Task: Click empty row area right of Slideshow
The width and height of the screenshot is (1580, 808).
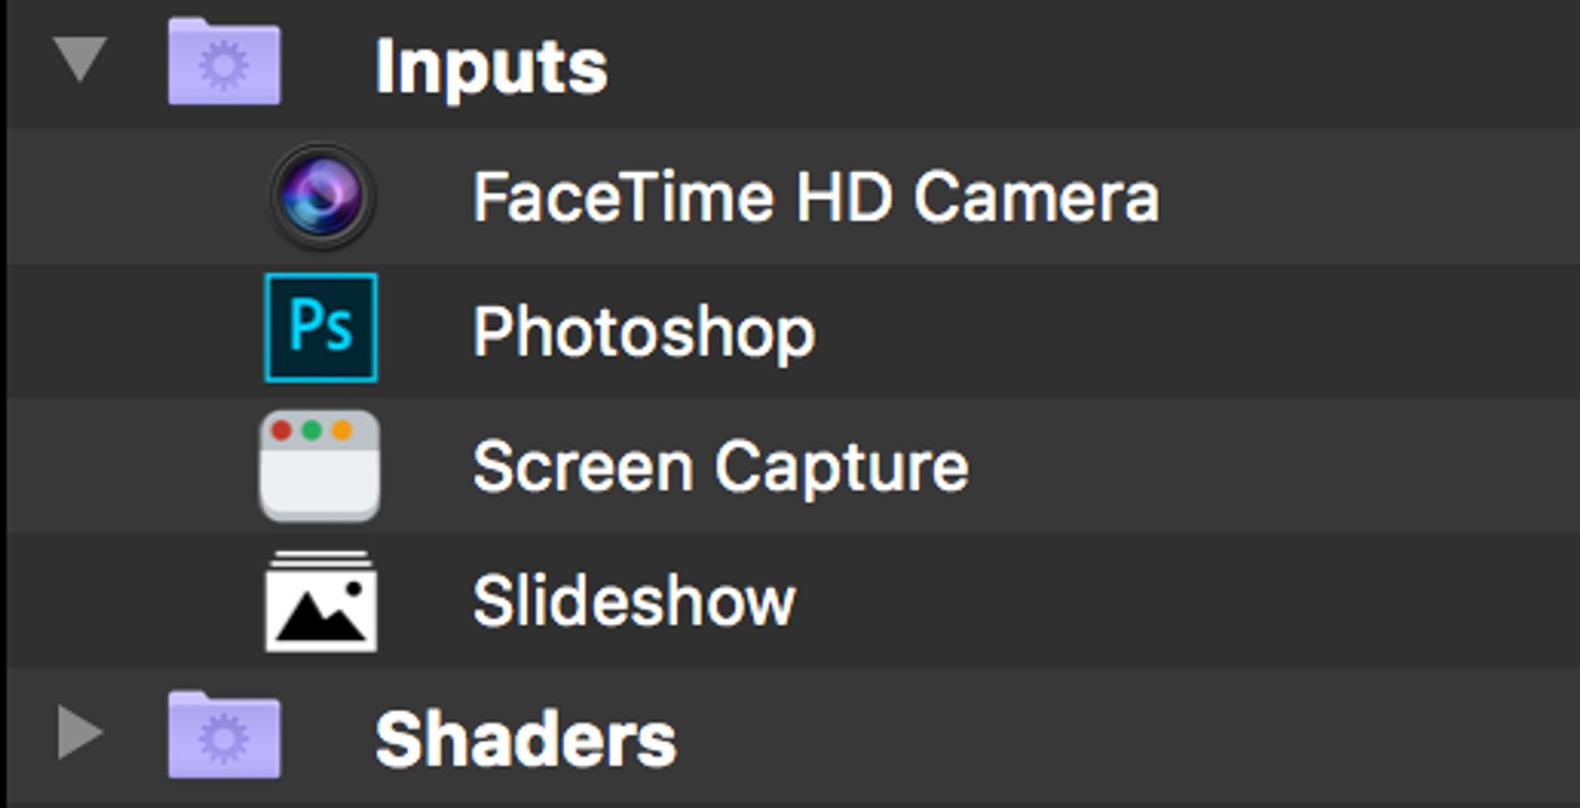Action: pyautogui.click(x=1185, y=602)
